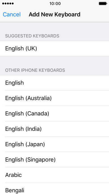Choose the English (Australia) keyboard
Viewport: 109px width, 194px height.
(x=54, y=98)
